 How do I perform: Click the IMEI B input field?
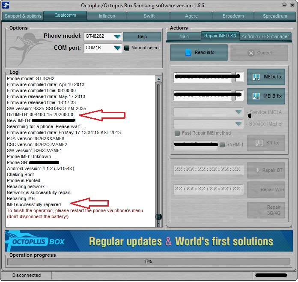(203, 95)
